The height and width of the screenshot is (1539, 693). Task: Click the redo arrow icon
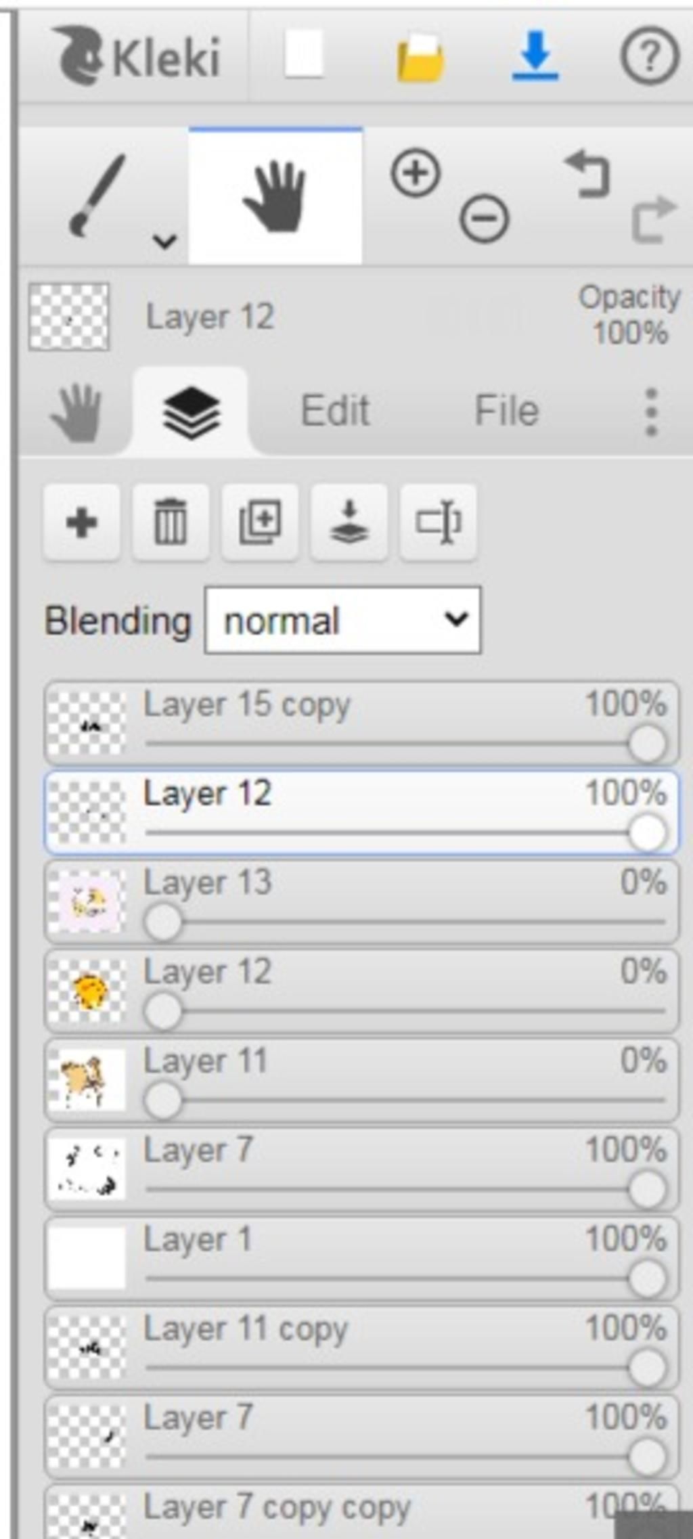pyautogui.click(x=653, y=219)
